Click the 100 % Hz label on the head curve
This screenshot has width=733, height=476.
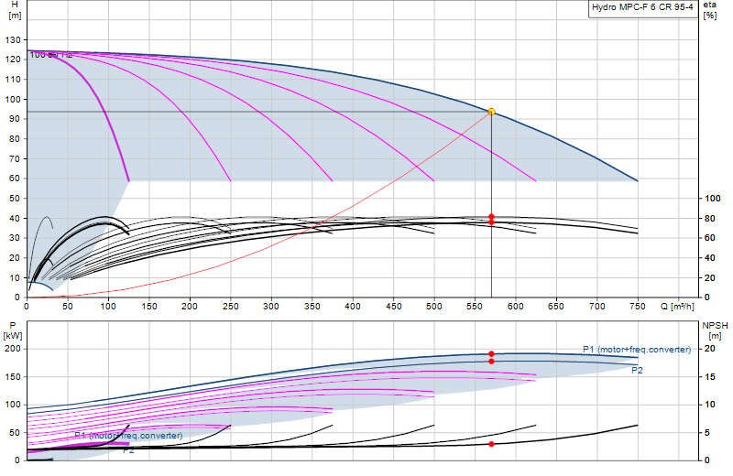click(x=51, y=55)
